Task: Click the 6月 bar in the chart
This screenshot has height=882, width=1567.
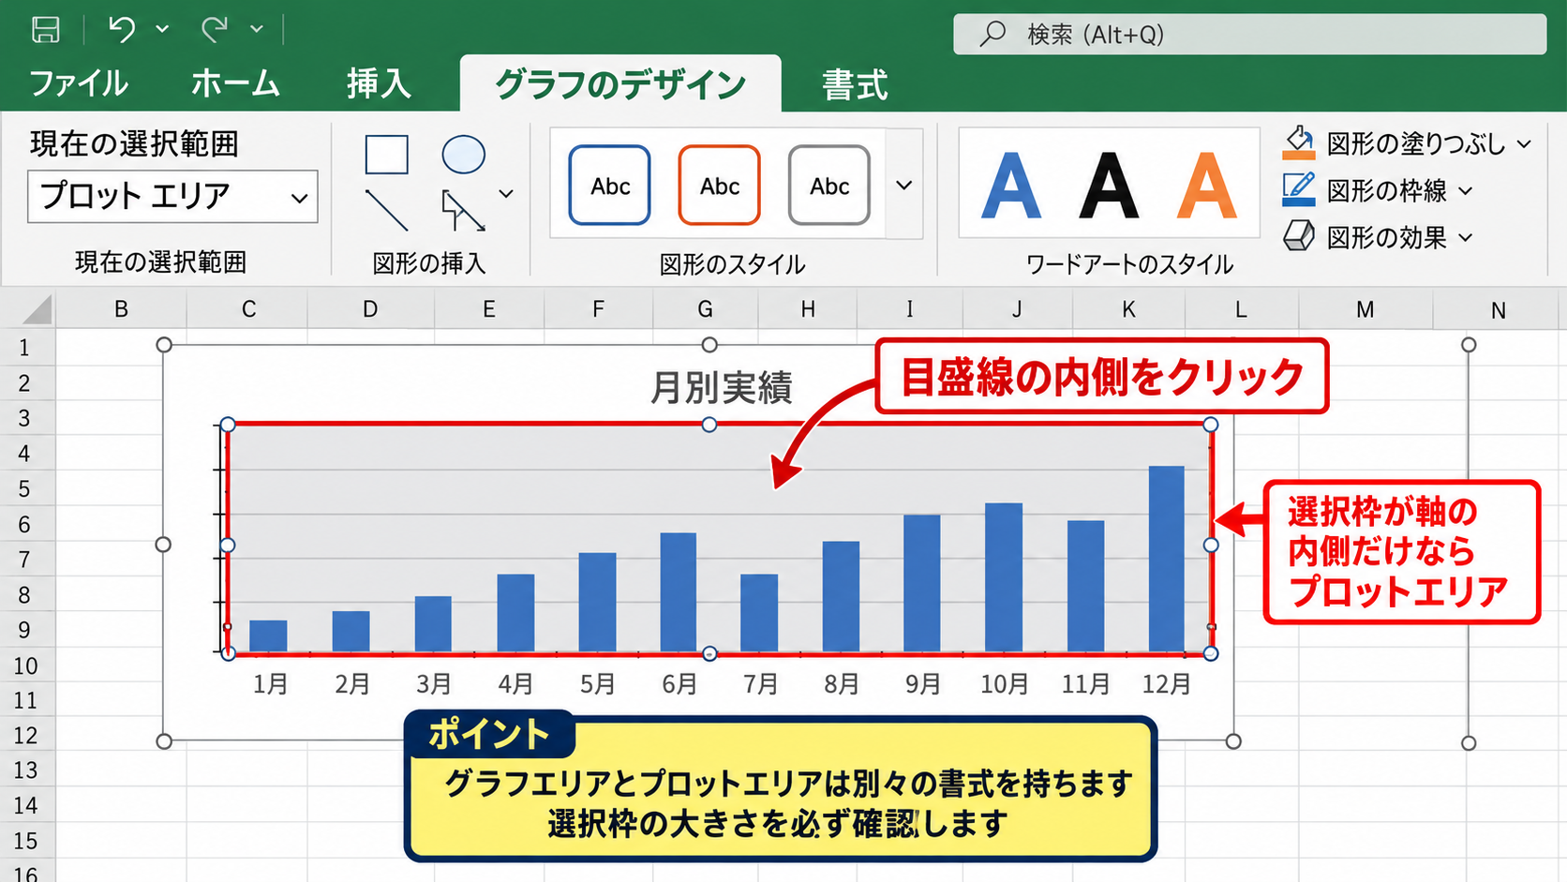Action: (x=679, y=592)
